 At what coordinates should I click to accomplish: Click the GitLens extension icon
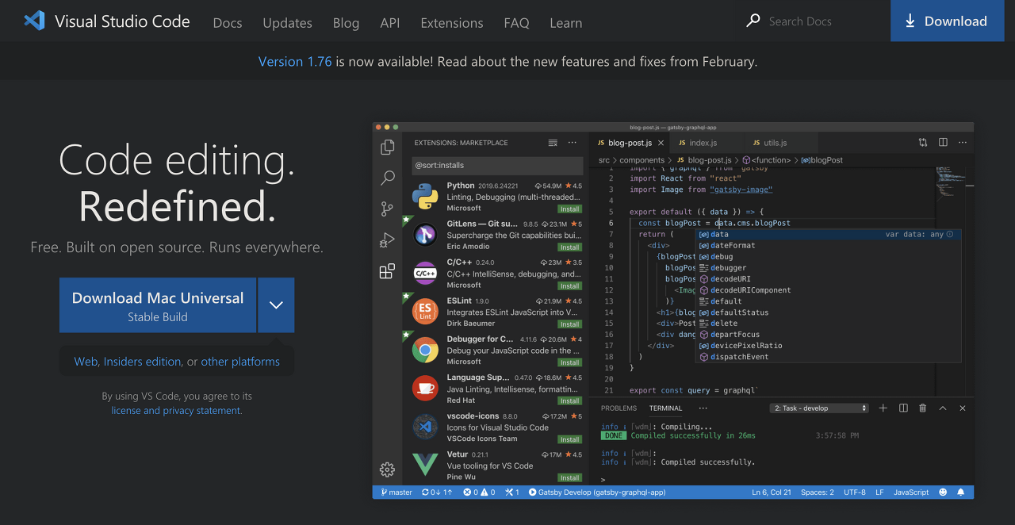426,234
